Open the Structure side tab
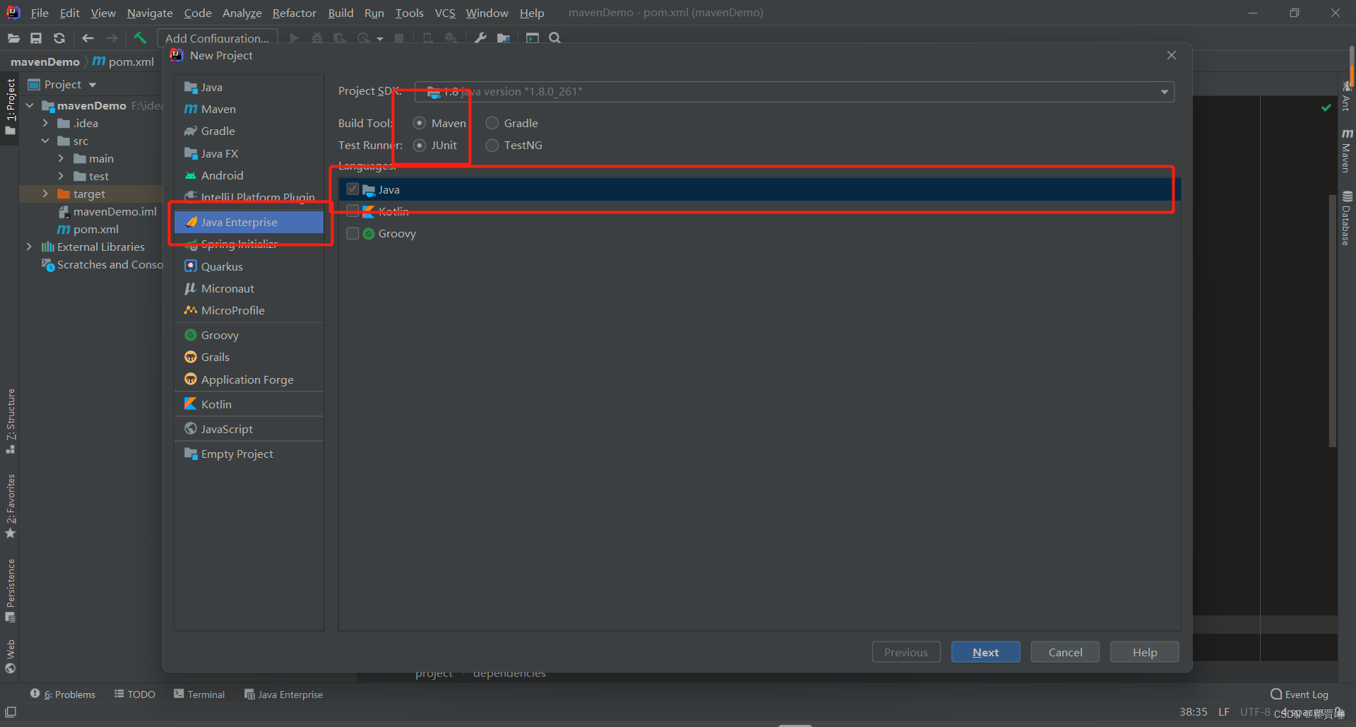This screenshot has width=1356, height=727. (11, 421)
